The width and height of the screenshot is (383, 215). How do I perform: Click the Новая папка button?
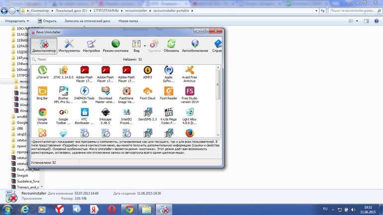point(128,21)
